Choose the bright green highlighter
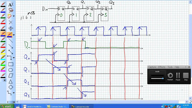 3,63
